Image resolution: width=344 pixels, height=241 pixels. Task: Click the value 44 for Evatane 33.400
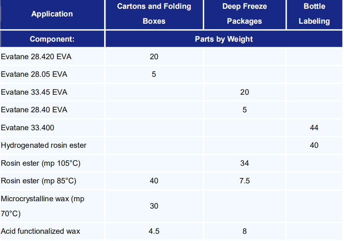point(314,128)
